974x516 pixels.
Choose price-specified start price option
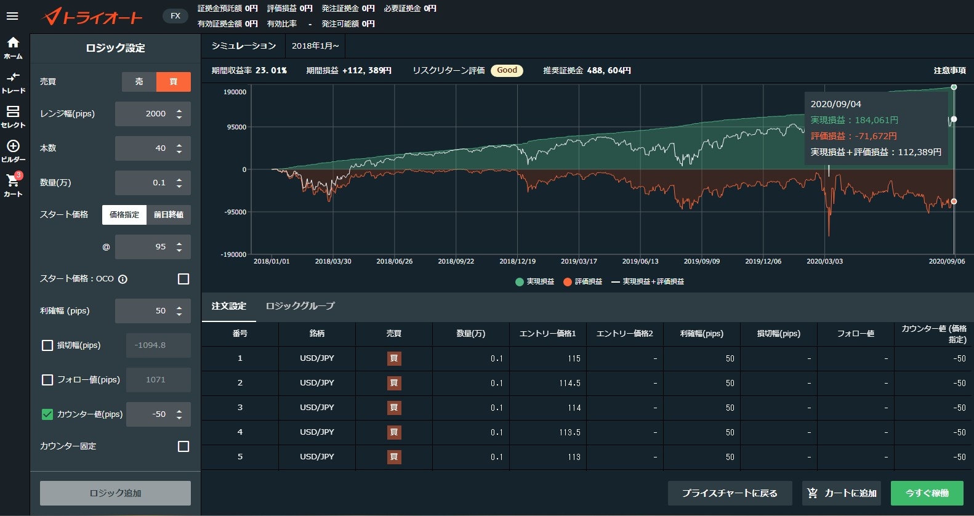click(x=124, y=215)
